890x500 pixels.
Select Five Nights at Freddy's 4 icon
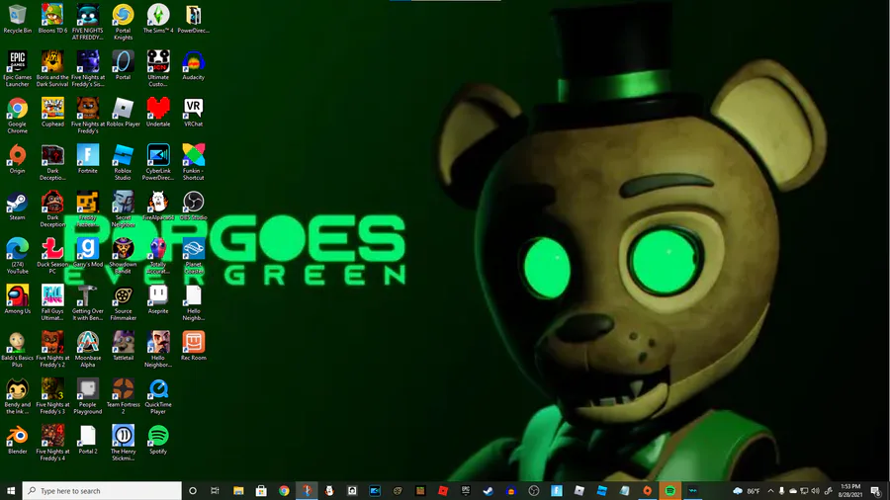click(52, 444)
